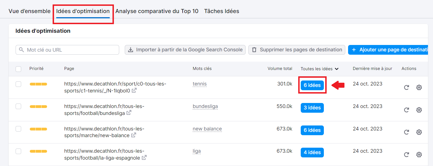
Task: Refresh the liga row with the reload icon
Action: [407, 154]
